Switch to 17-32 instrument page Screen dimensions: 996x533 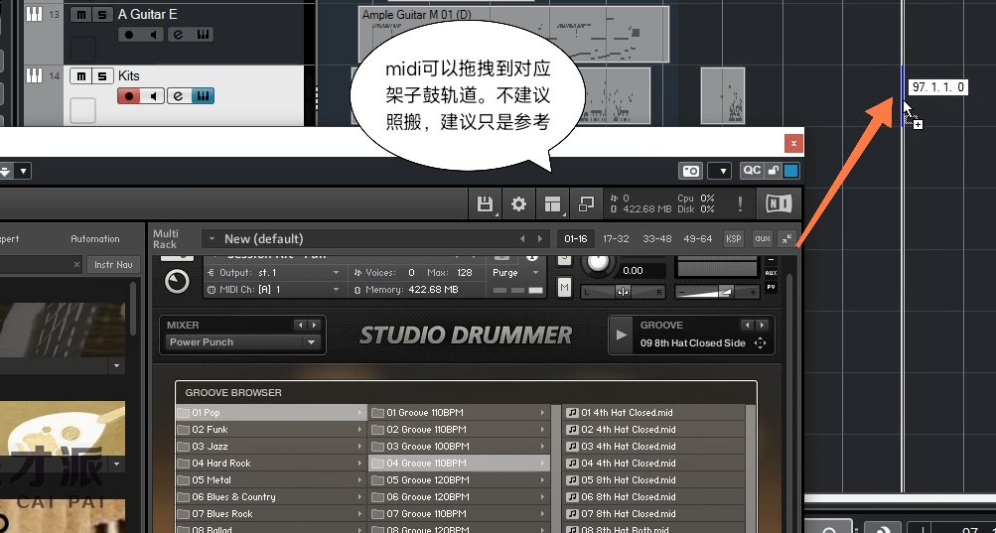(616, 239)
